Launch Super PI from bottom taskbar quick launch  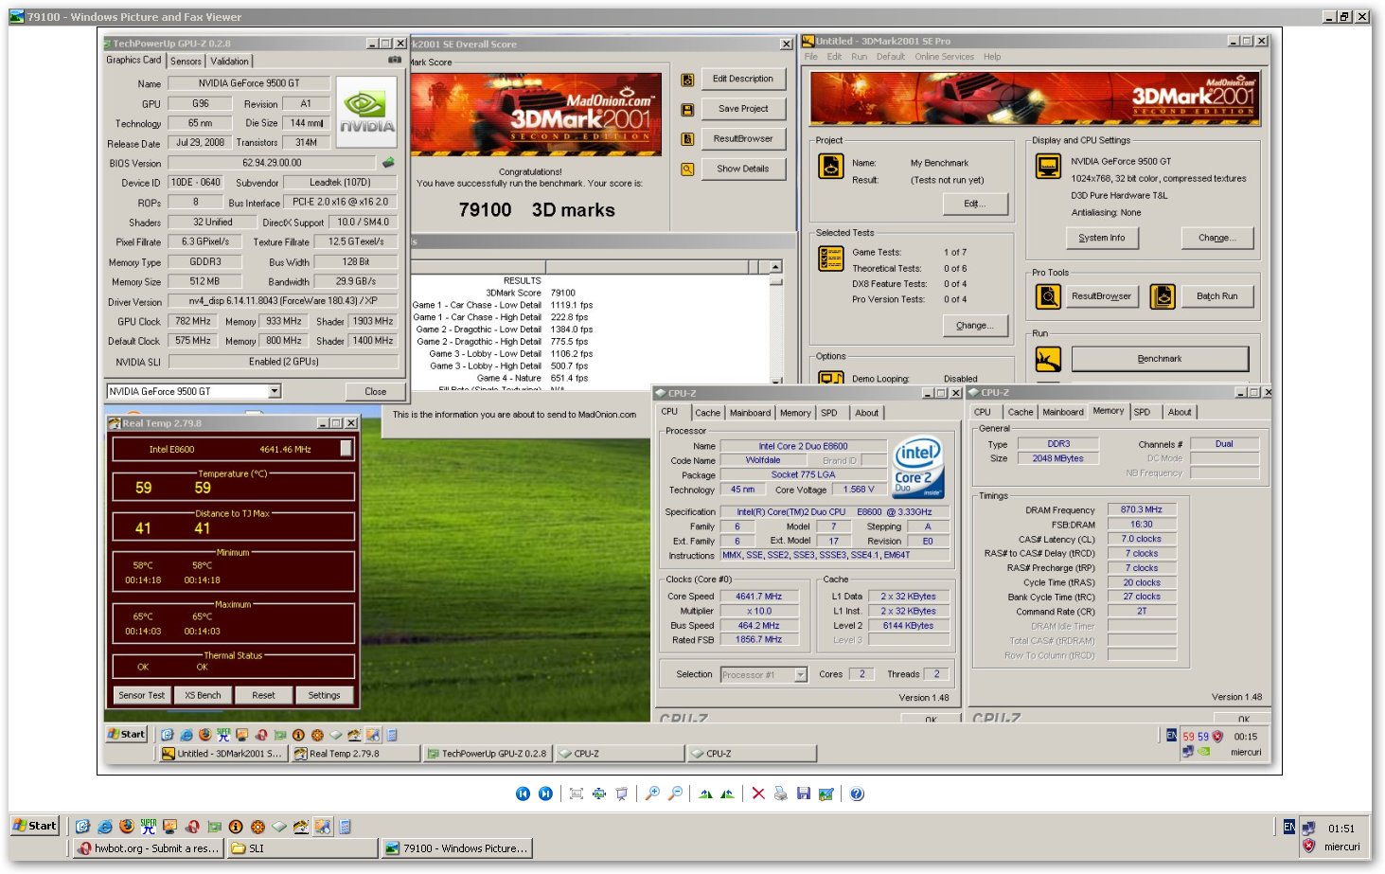tap(149, 827)
